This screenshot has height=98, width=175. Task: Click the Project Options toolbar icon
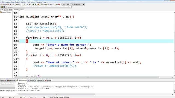tap(38, 4)
